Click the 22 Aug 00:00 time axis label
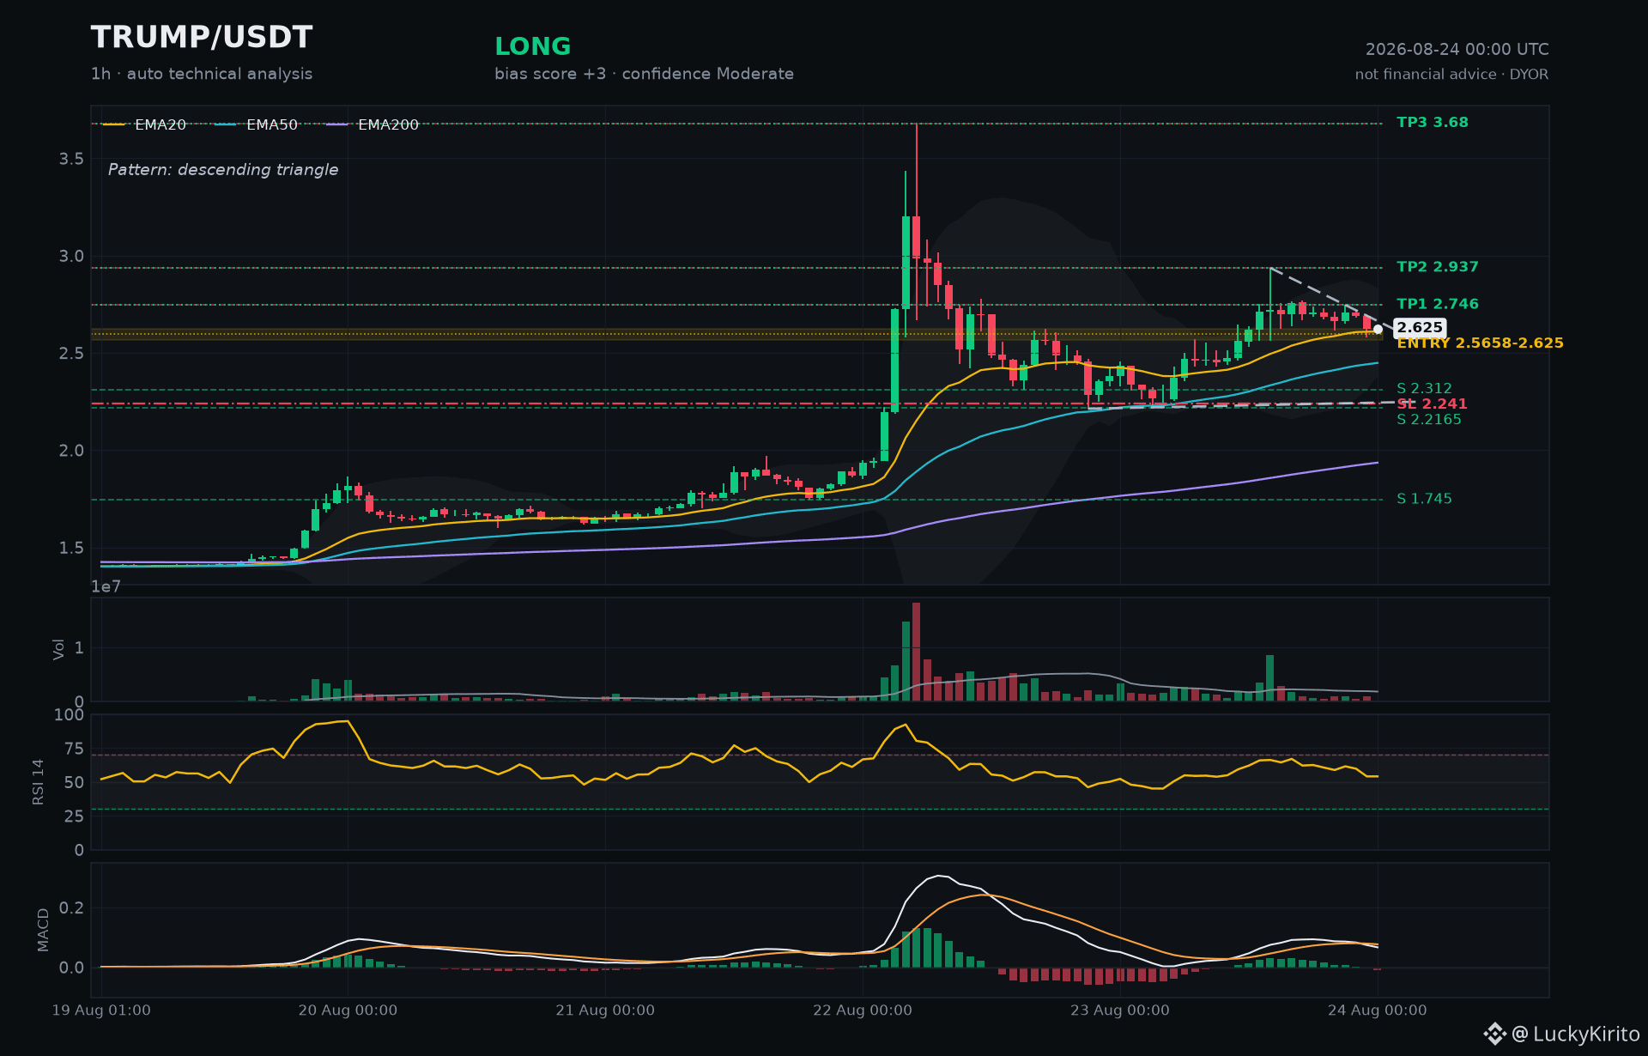Image resolution: width=1648 pixels, height=1056 pixels. pyautogui.click(x=863, y=1010)
